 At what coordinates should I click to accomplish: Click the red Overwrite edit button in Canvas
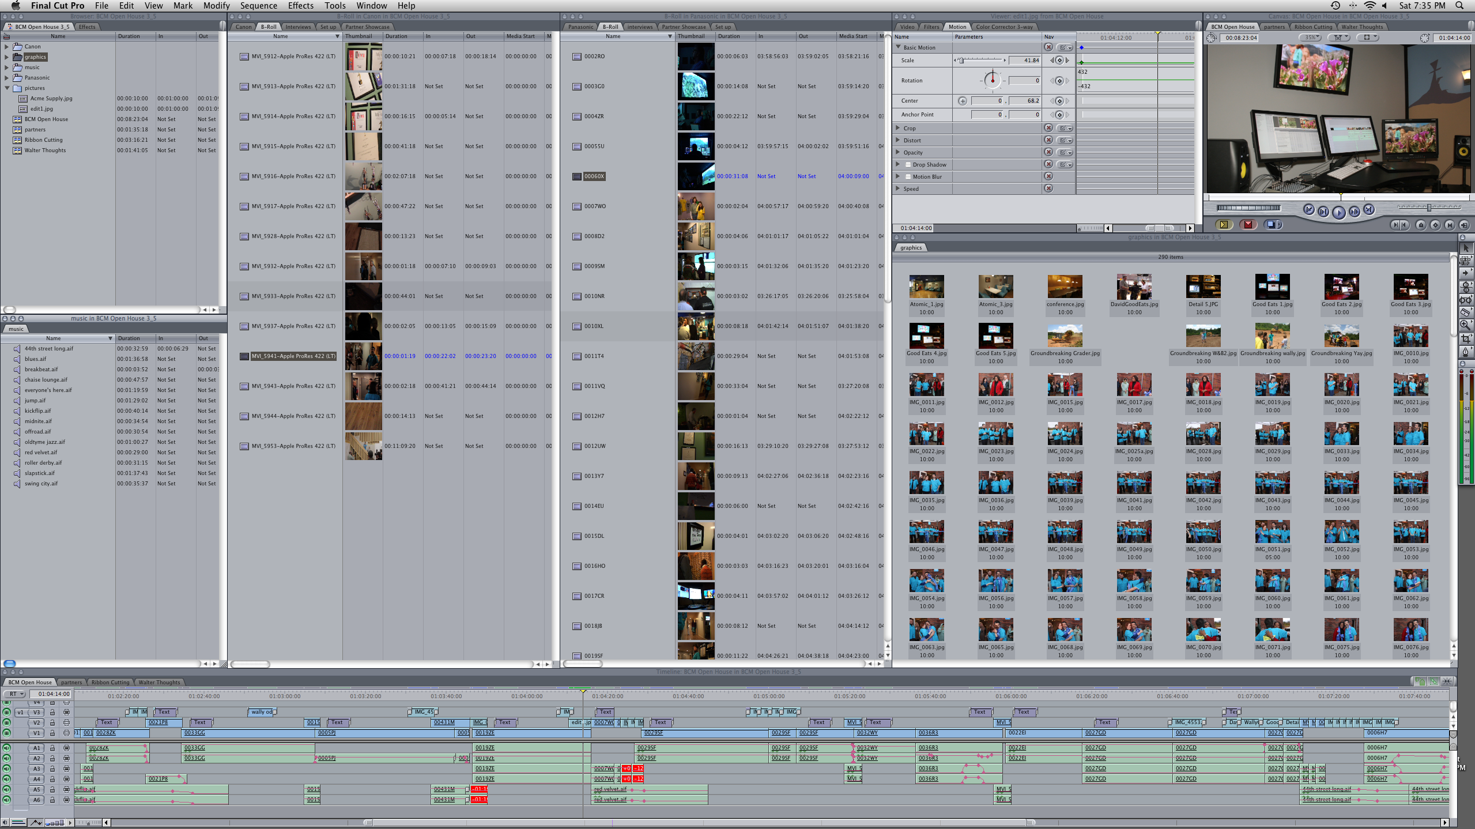[1248, 225]
